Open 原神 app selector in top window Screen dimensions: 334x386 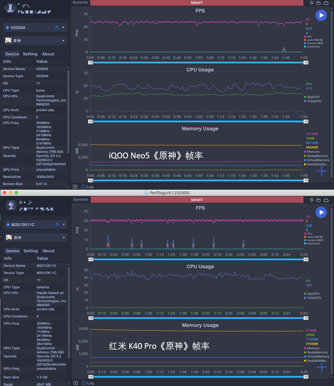point(35,41)
